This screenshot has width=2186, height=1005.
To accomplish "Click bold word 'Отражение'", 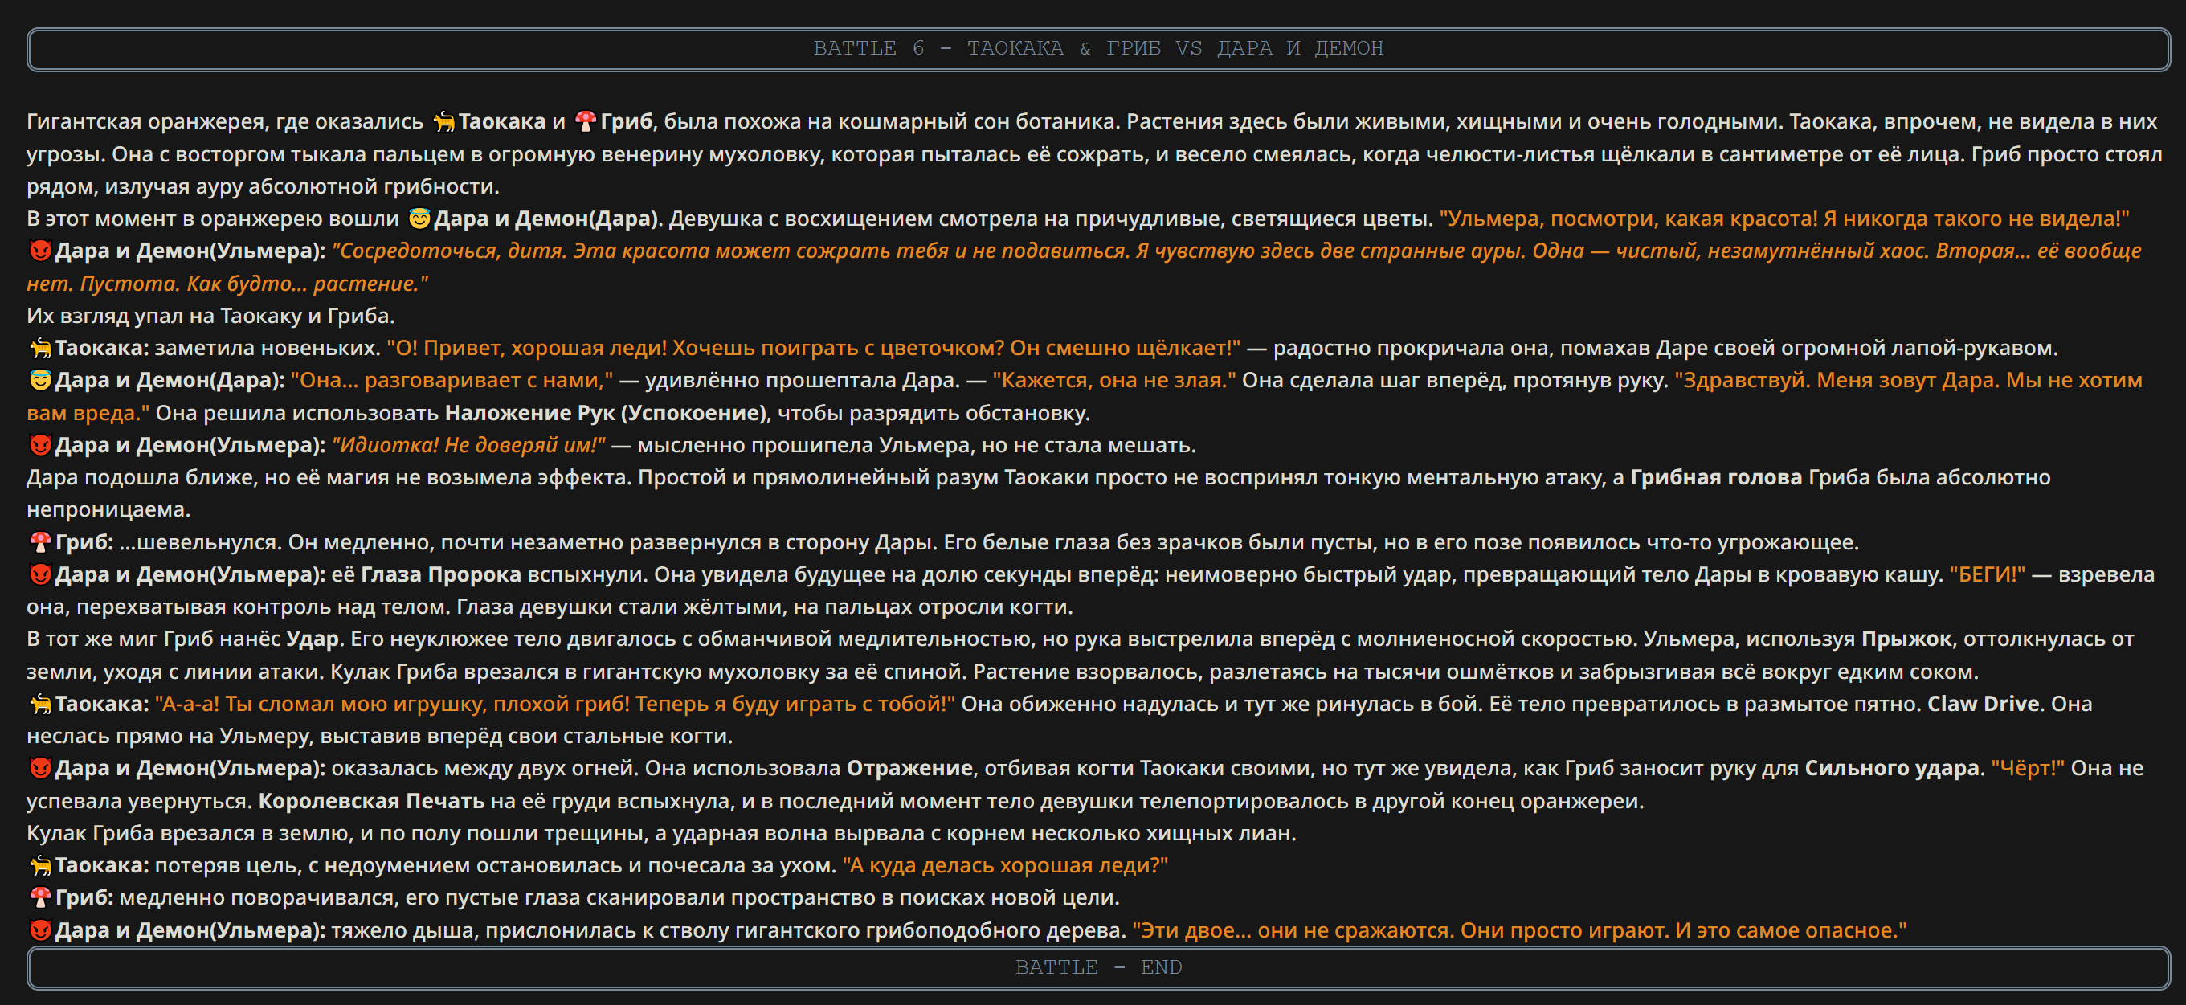I will tap(909, 768).
